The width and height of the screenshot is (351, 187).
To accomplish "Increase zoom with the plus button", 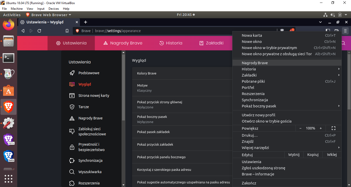I will (x=321, y=128).
